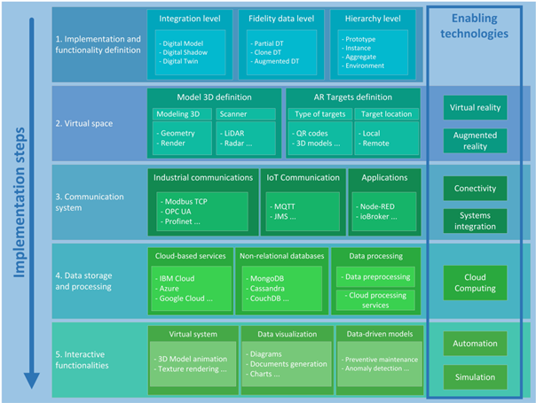Click the Simulation technology box
Viewport: 536px width, 403px height.
[x=475, y=377]
